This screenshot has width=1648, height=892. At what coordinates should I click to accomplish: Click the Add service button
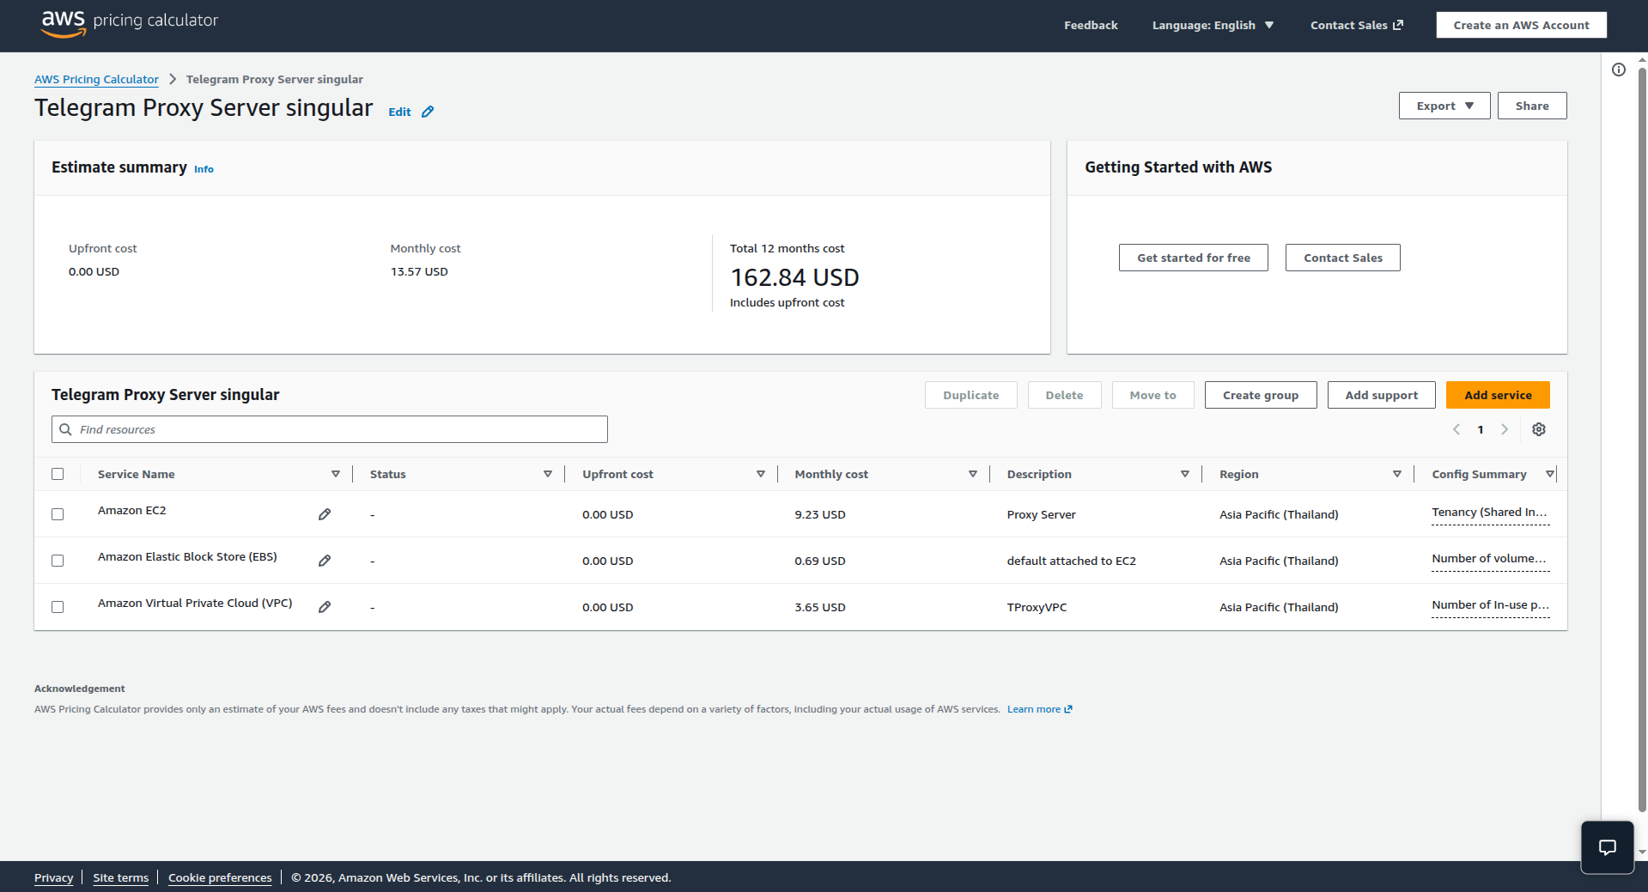click(1498, 395)
